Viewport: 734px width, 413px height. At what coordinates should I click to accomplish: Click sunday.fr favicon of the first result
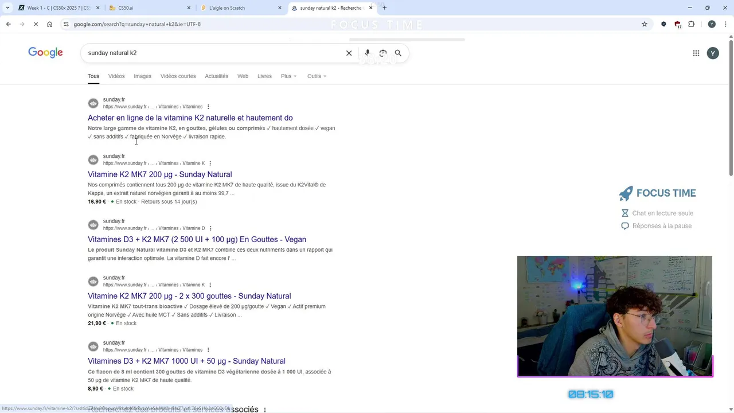pos(93,103)
